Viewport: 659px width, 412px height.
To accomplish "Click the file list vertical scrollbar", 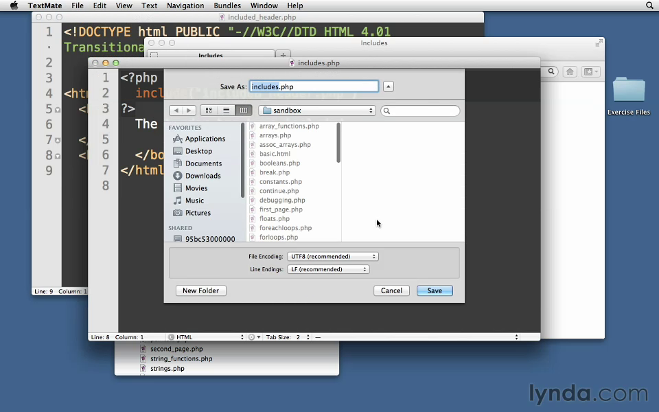I will (x=338, y=143).
